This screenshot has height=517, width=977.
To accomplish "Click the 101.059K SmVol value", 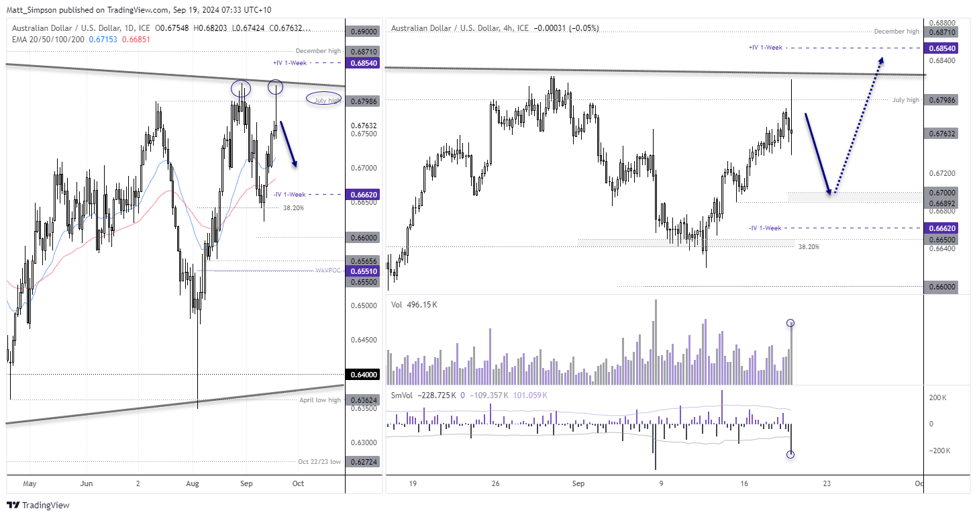I will [530, 395].
